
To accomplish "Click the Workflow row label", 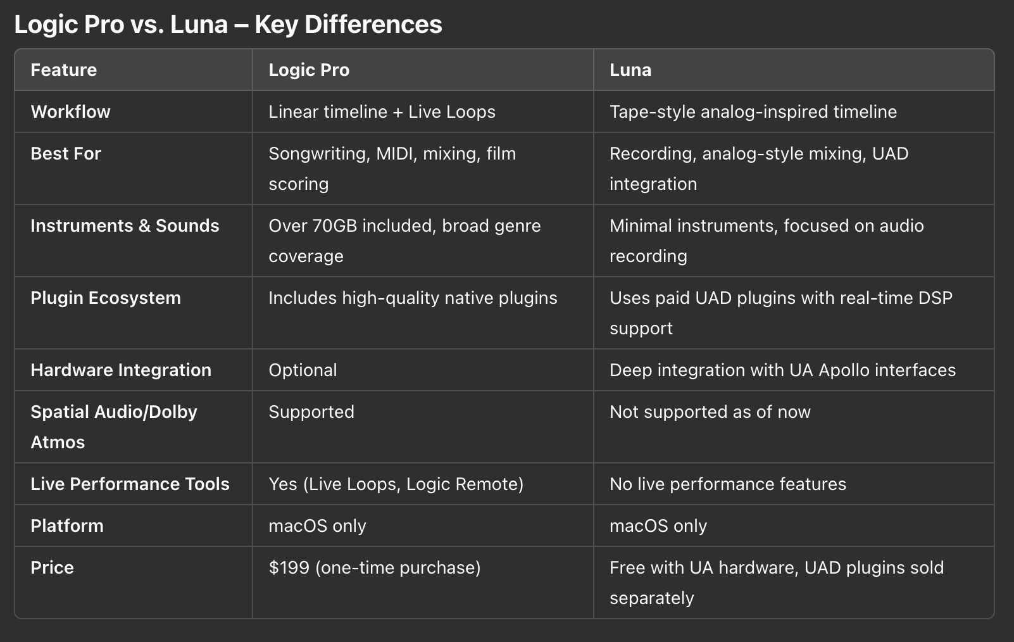I will click(70, 111).
